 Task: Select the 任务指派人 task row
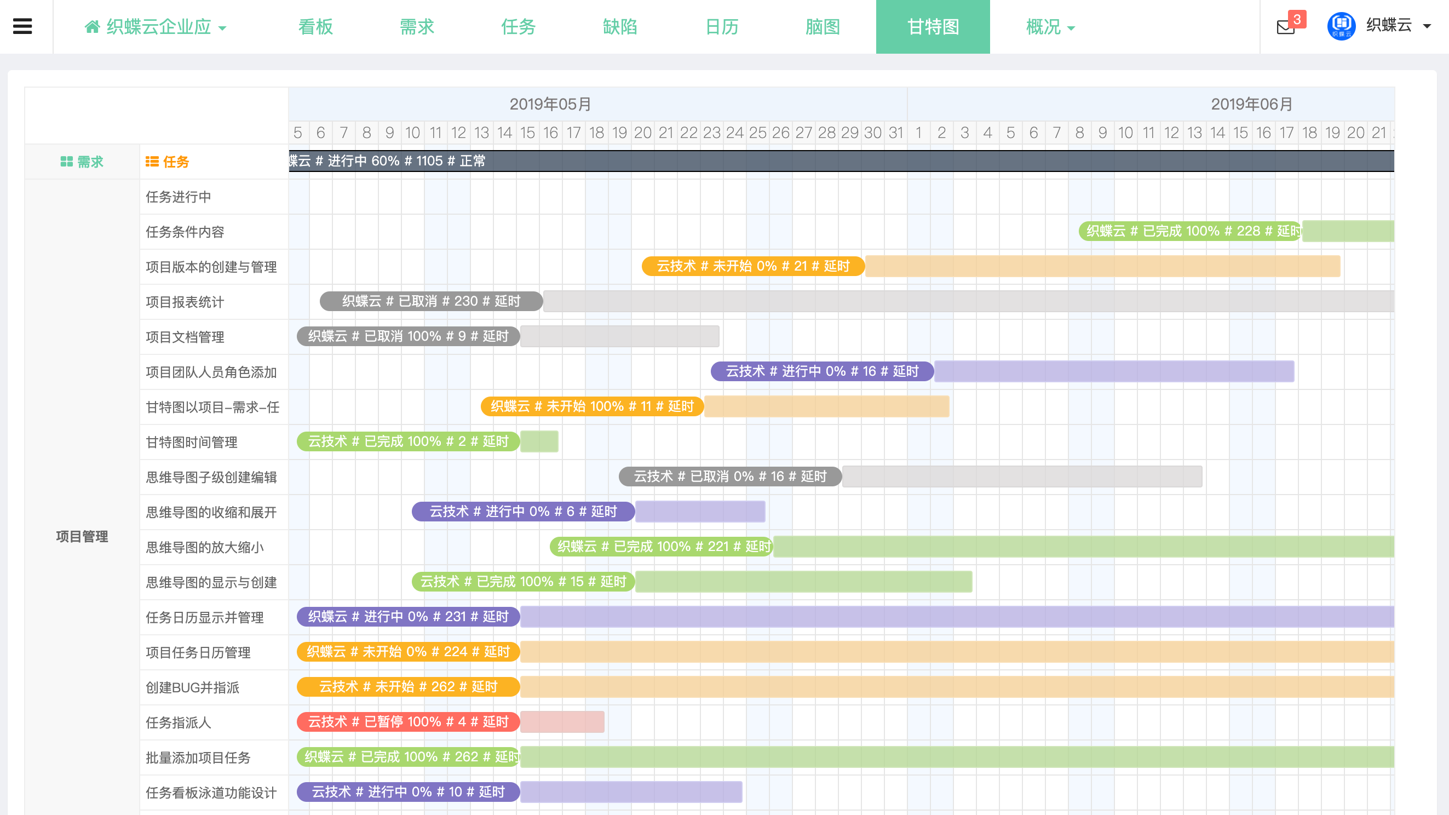[214, 723]
